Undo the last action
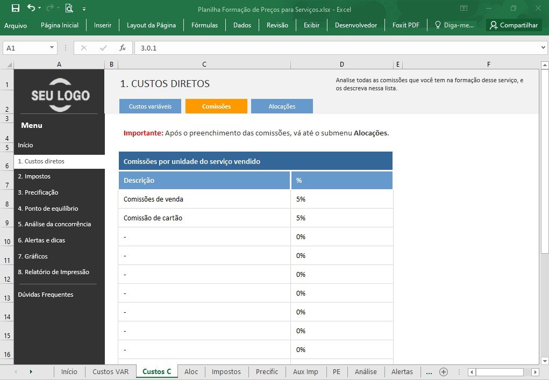 (x=31, y=8)
